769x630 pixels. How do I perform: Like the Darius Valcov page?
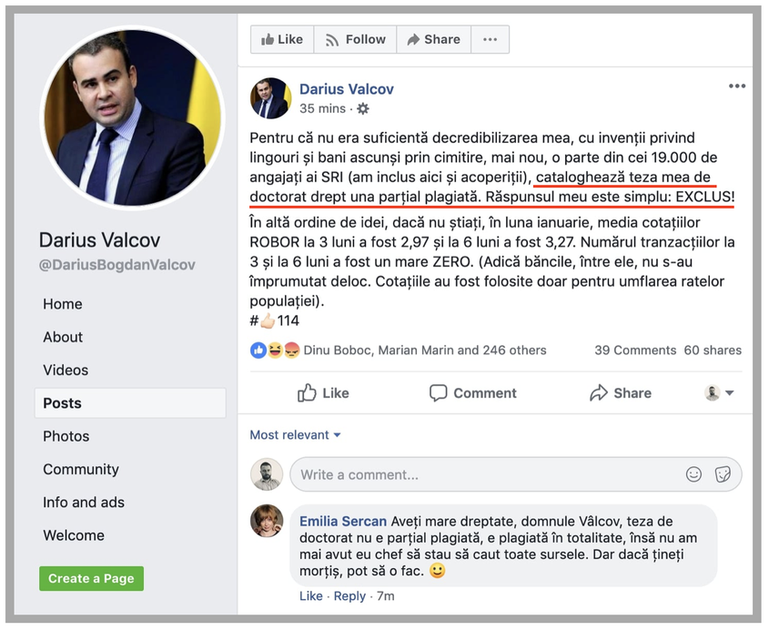pyautogui.click(x=282, y=39)
